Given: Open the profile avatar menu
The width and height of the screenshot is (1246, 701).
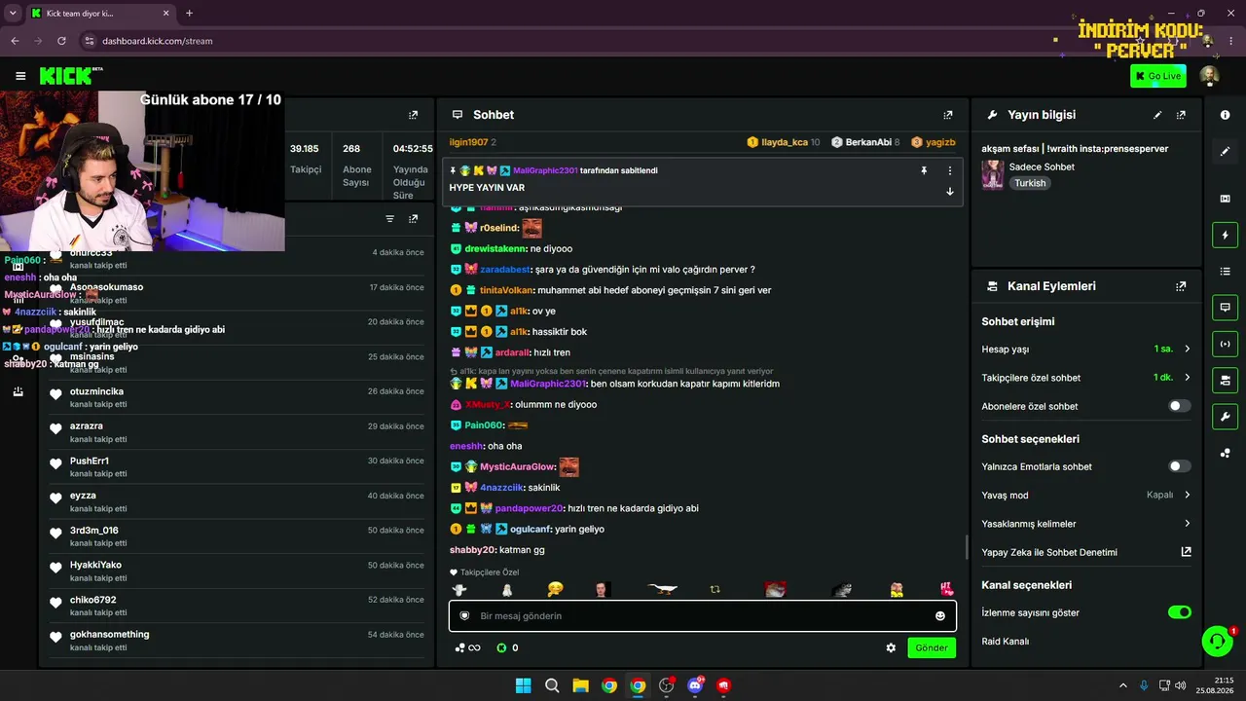Looking at the screenshot, I should [x=1209, y=76].
